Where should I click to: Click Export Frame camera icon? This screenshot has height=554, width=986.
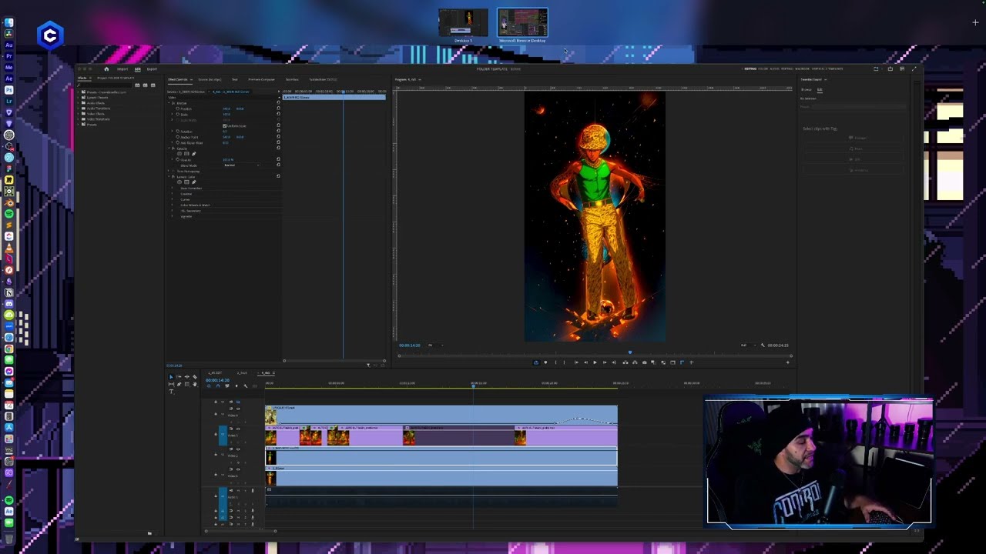(644, 362)
